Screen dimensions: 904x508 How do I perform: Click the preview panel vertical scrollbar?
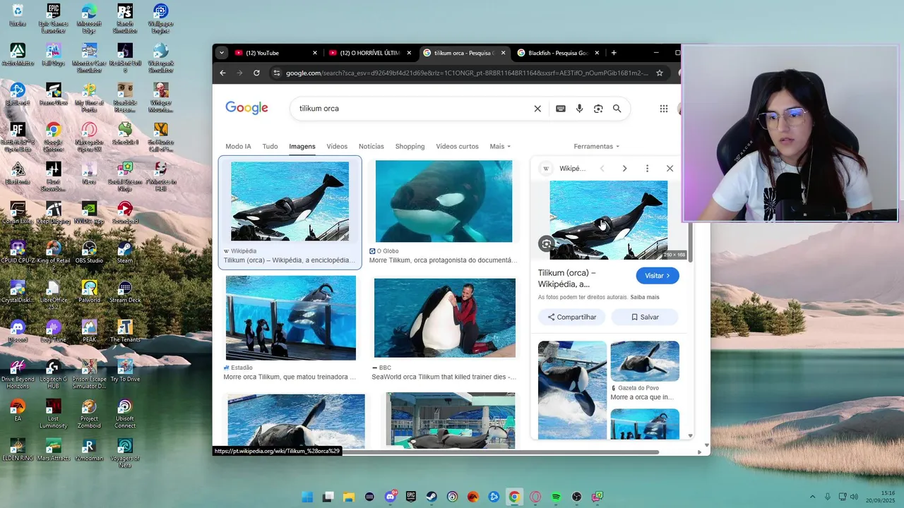click(690, 243)
